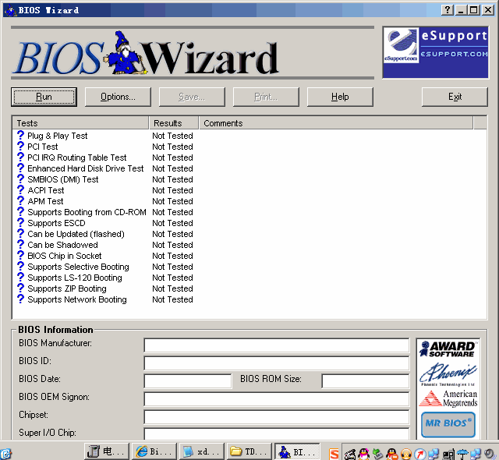Click the BIOS Manufacturer field
The image size is (499, 460).
point(277,345)
